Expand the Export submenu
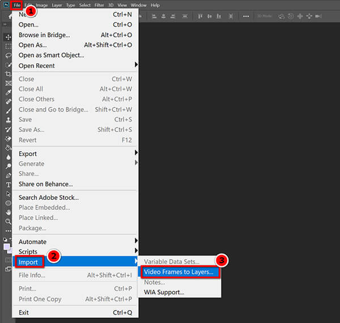 (x=75, y=154)
